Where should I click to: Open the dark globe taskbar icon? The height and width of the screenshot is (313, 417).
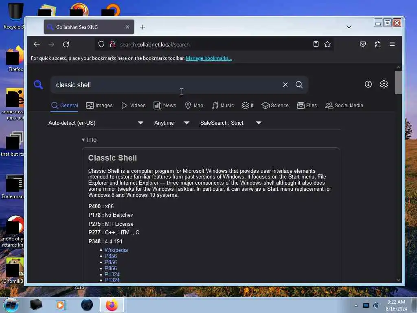87,305
